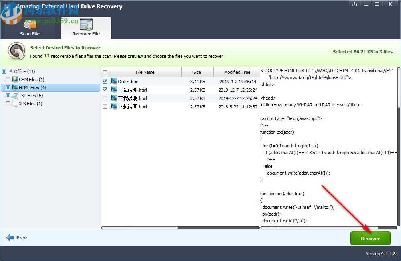Minimize the application window
The height and width of the screenshot is (261, 401).
366,4
